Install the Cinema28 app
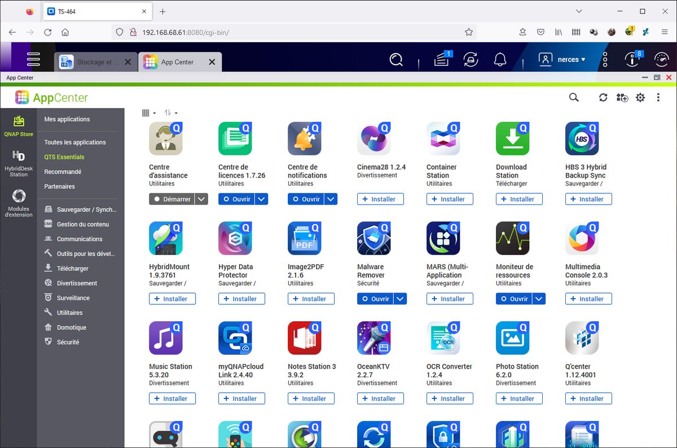The height and width of the screenshot is (448, 677). (380, 199)
